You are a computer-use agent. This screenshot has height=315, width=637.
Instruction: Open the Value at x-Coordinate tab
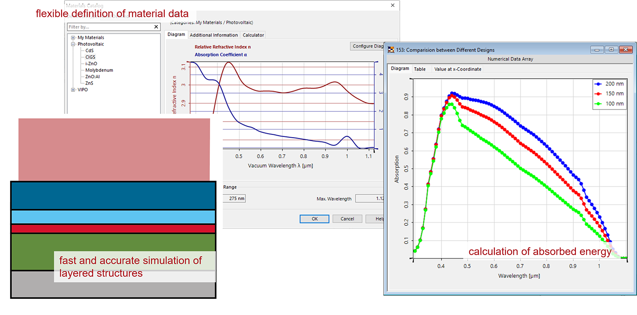click(457, 69)
